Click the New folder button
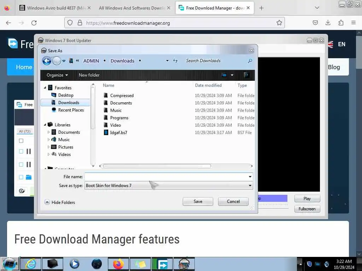 click(x=89, y=75)
